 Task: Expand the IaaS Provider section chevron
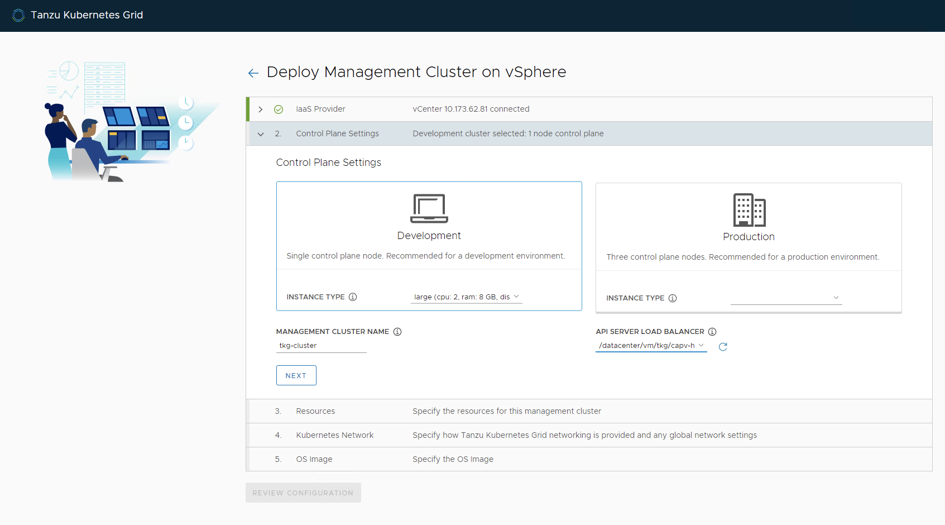pos(261,109)
